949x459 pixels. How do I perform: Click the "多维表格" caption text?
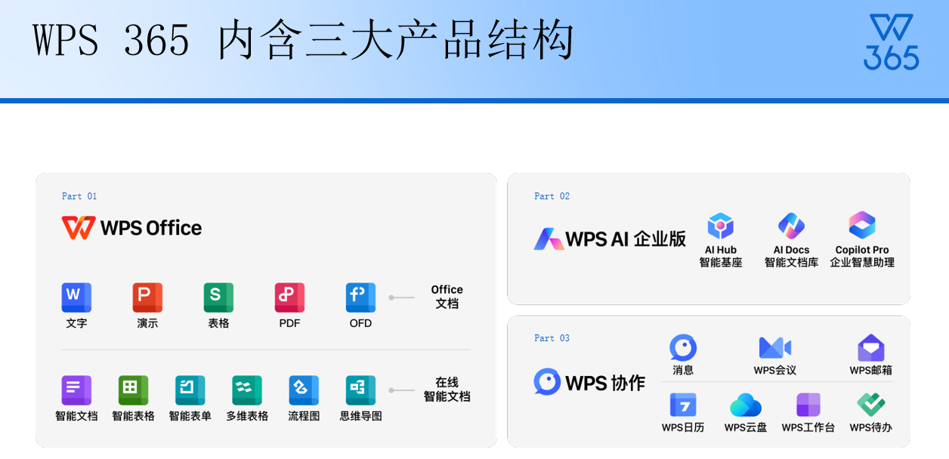tap(247, 416)
